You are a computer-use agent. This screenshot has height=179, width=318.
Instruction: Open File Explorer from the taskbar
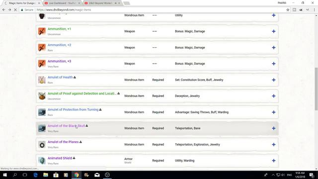coord(46,175)
